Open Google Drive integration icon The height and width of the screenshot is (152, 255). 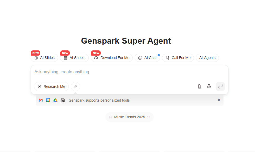point(55,100)
